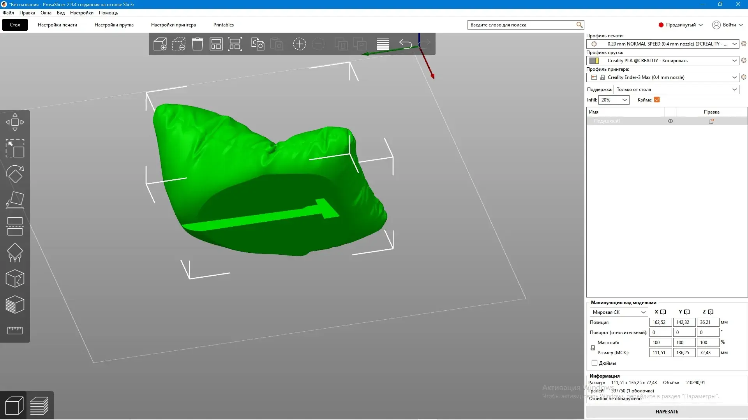Switch to Настройки принтера tab

click(173, 25)
